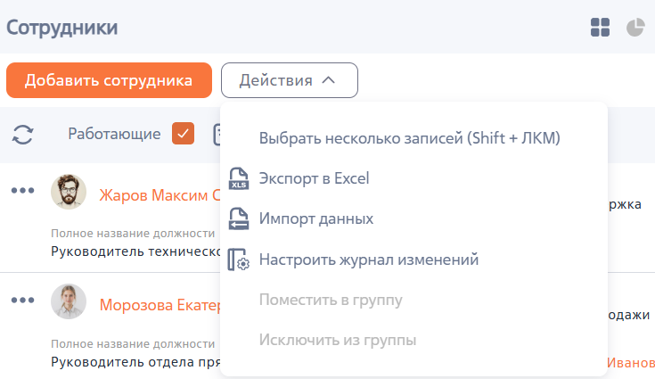Click avatar of Морозова Екатерина
655x379 pixels.
pyautogui.click(x=69, y=301)
